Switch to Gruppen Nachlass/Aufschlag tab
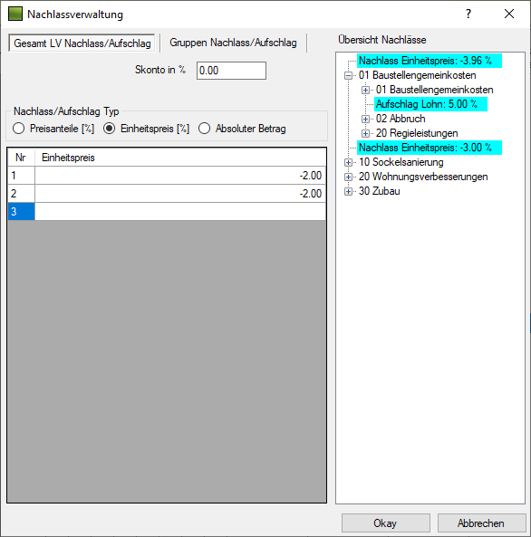 pyautogui.click(x=233, y=43)
